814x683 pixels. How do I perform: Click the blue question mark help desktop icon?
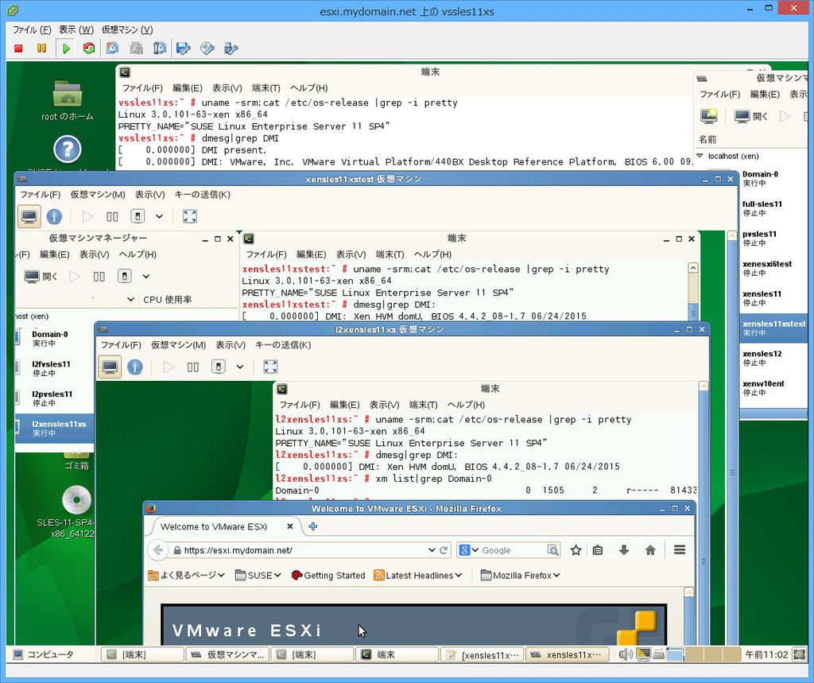(x=68, y=149)
